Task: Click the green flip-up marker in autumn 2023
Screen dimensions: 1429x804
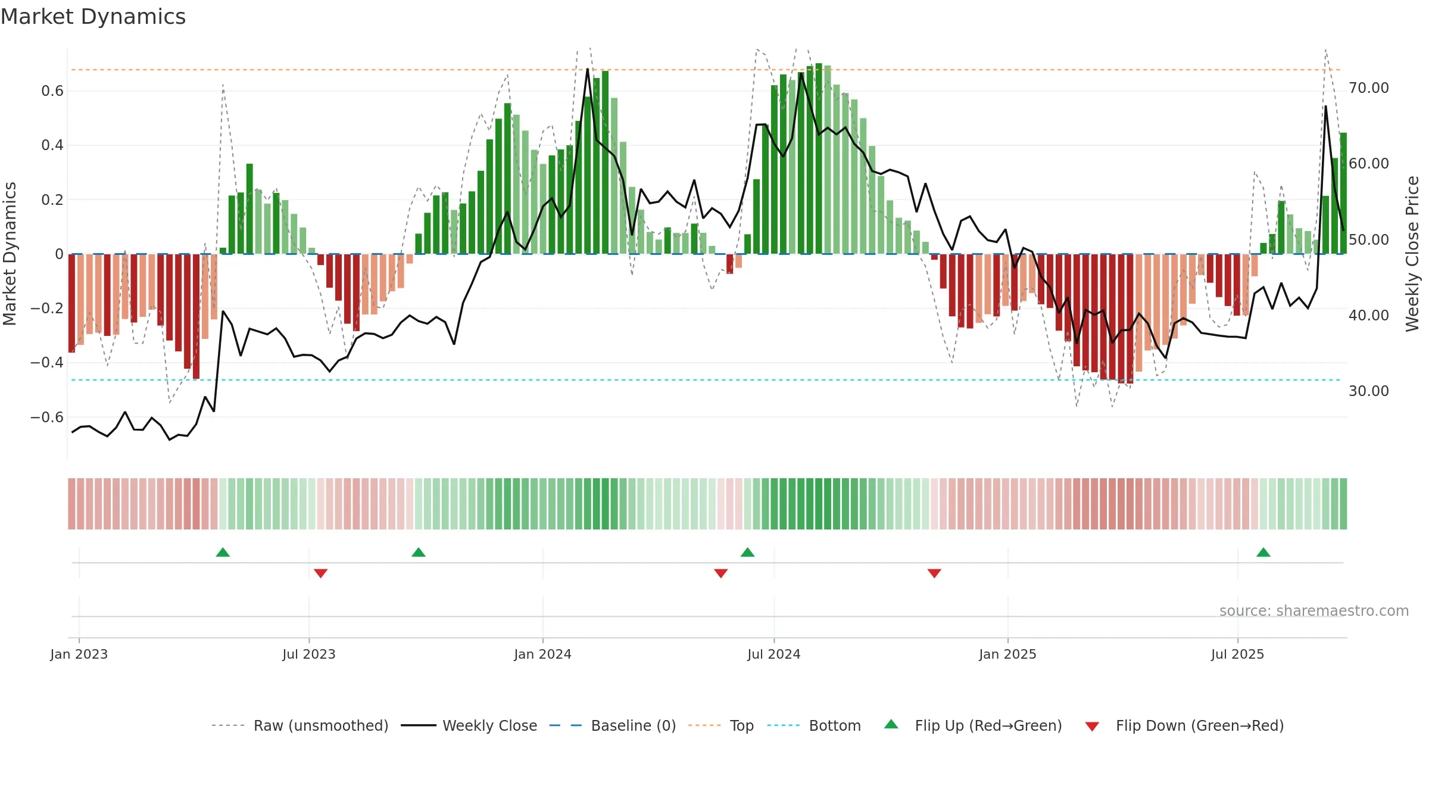Action: click(x=419, y=552)
